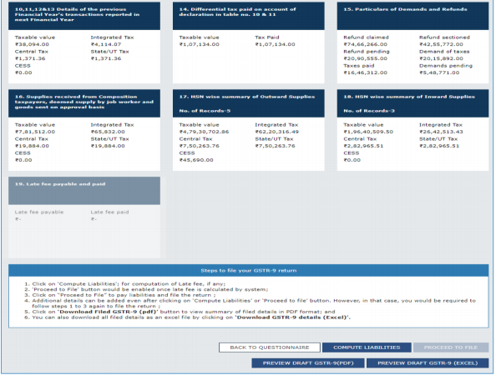The image size is (496, 375).
Task: Click No. of Records-3 in tile 18
Action: click(x=369, y=111)
